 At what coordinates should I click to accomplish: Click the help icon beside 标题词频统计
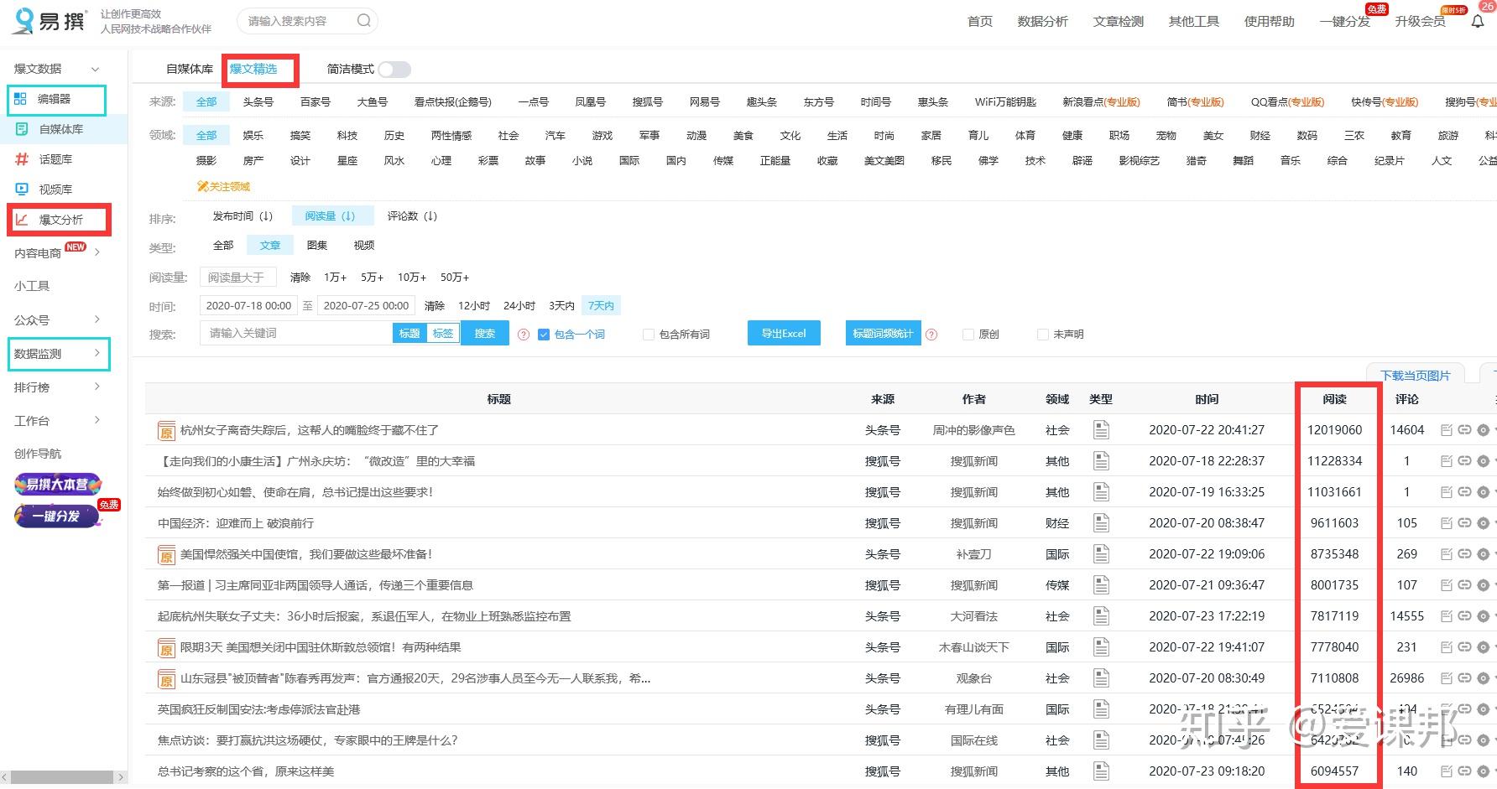[x=931, y=335]
